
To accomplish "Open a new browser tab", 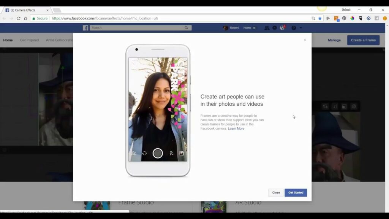I will (57, 10).
